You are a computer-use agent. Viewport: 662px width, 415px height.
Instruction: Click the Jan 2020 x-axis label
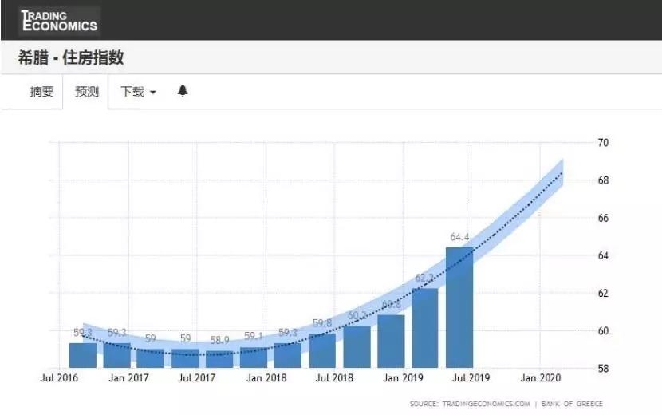click(x=540, y=377)
